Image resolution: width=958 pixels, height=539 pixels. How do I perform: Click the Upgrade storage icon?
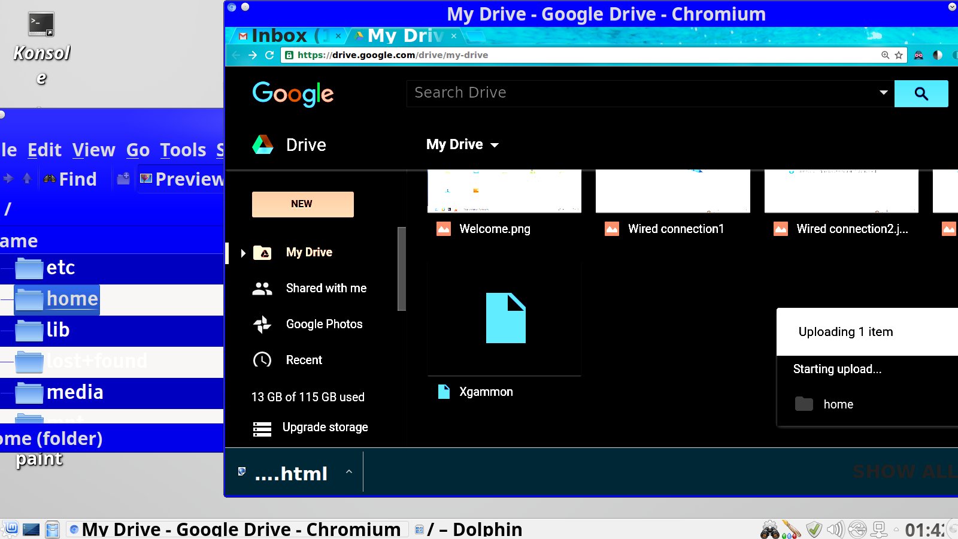[x=262, y=429]
